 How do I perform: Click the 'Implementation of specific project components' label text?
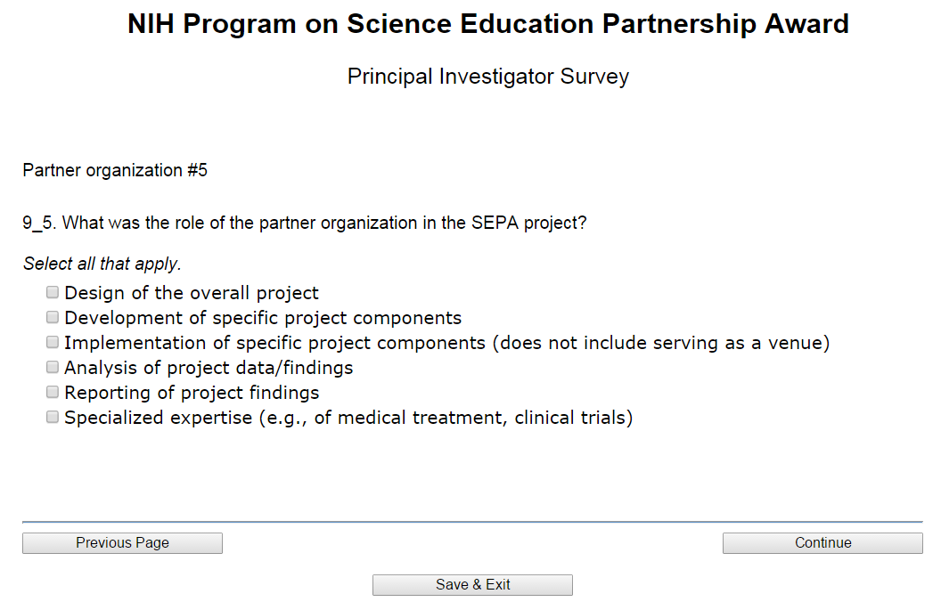point(446,343)
